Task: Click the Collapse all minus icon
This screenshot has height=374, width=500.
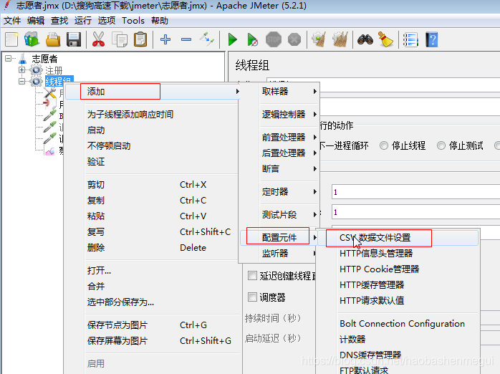Action: tap(186, 39)
